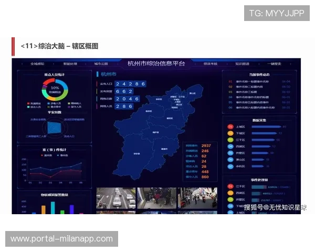315x252 pixels.
Task: Go to the 绩效考核 tab
Action: point(211,64)
